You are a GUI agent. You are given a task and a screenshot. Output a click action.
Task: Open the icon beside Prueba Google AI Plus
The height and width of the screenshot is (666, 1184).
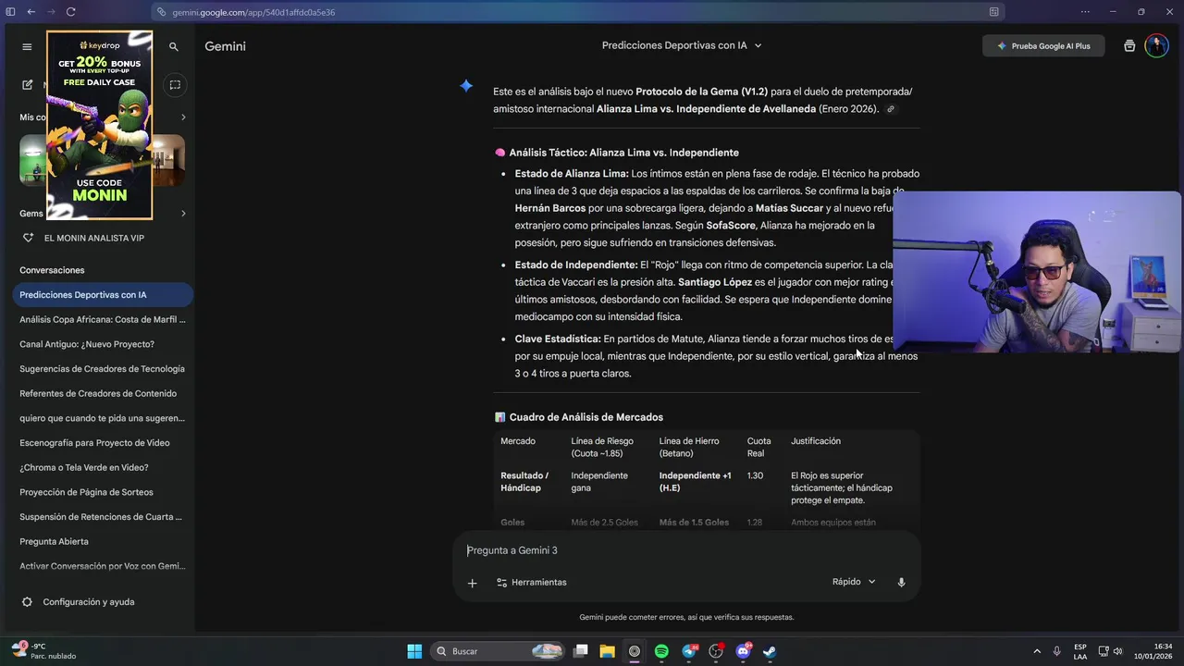1128,46
